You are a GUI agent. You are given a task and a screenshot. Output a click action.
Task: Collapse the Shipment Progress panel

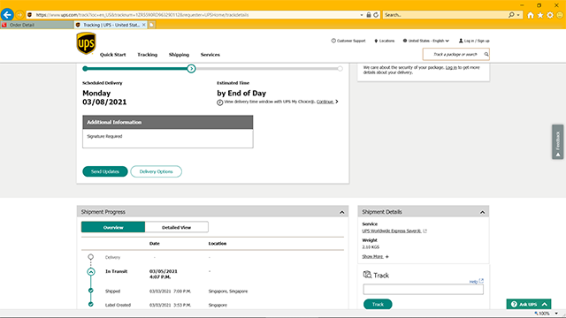tap(342, 212)
